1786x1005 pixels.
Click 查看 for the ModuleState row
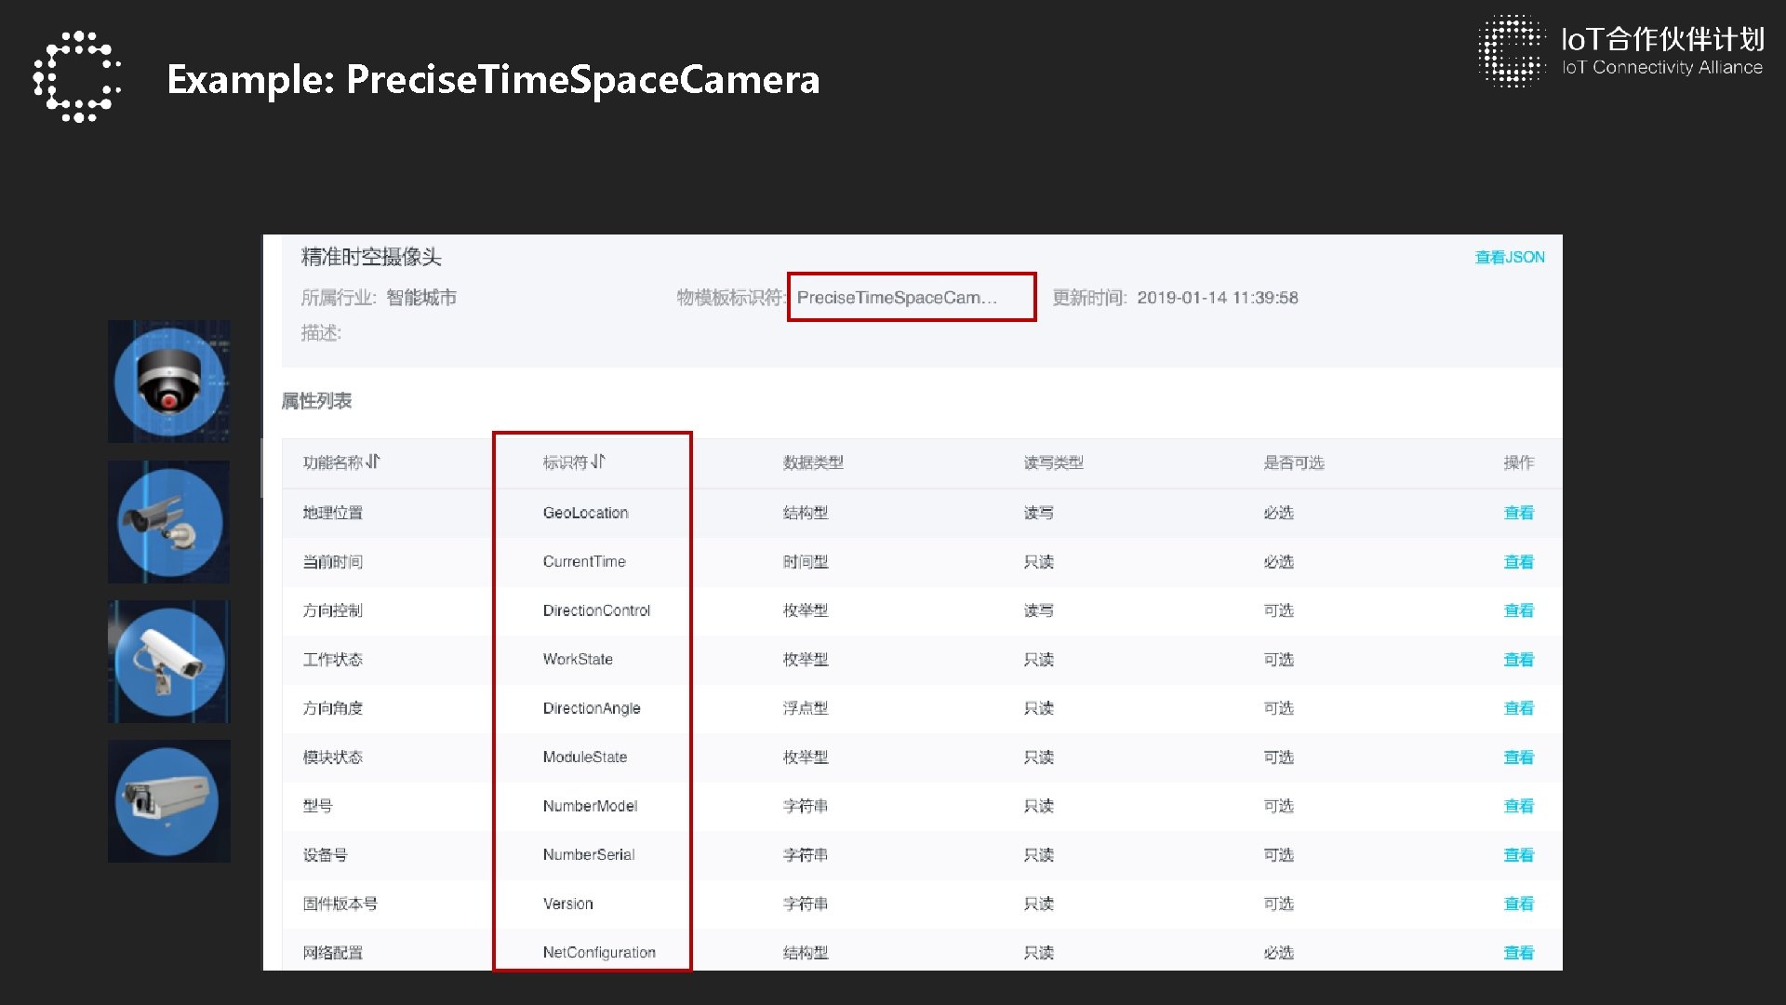1518,757
